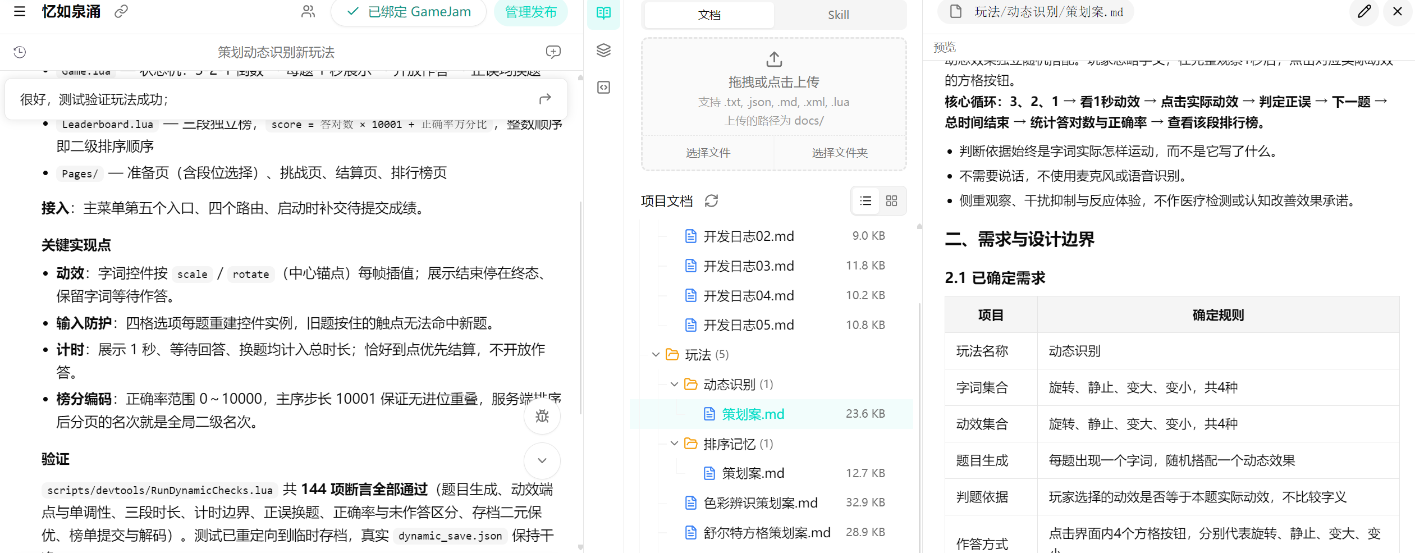The image size is (1415, 553).
Task: Click the chat panel vertical scrollbar
Action: [580, 308]
